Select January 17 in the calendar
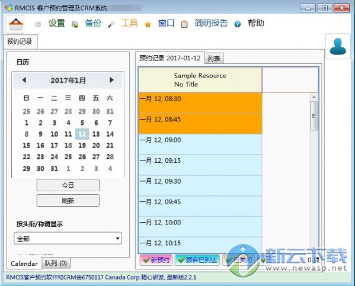Viewport: 355px width, 286px height. [55, 145]
